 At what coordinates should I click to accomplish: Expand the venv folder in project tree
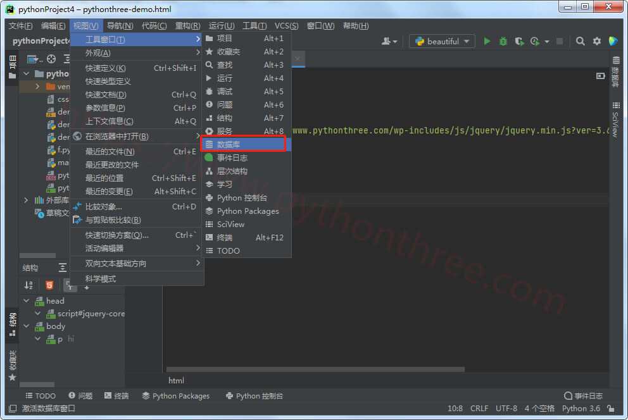pos(37,87)
